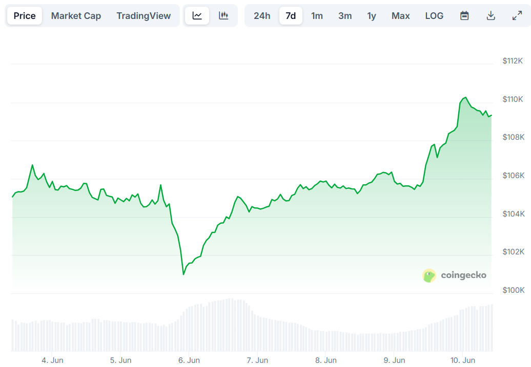Download chart data with download icon
The image size is (531, 367).
point(491,15)
